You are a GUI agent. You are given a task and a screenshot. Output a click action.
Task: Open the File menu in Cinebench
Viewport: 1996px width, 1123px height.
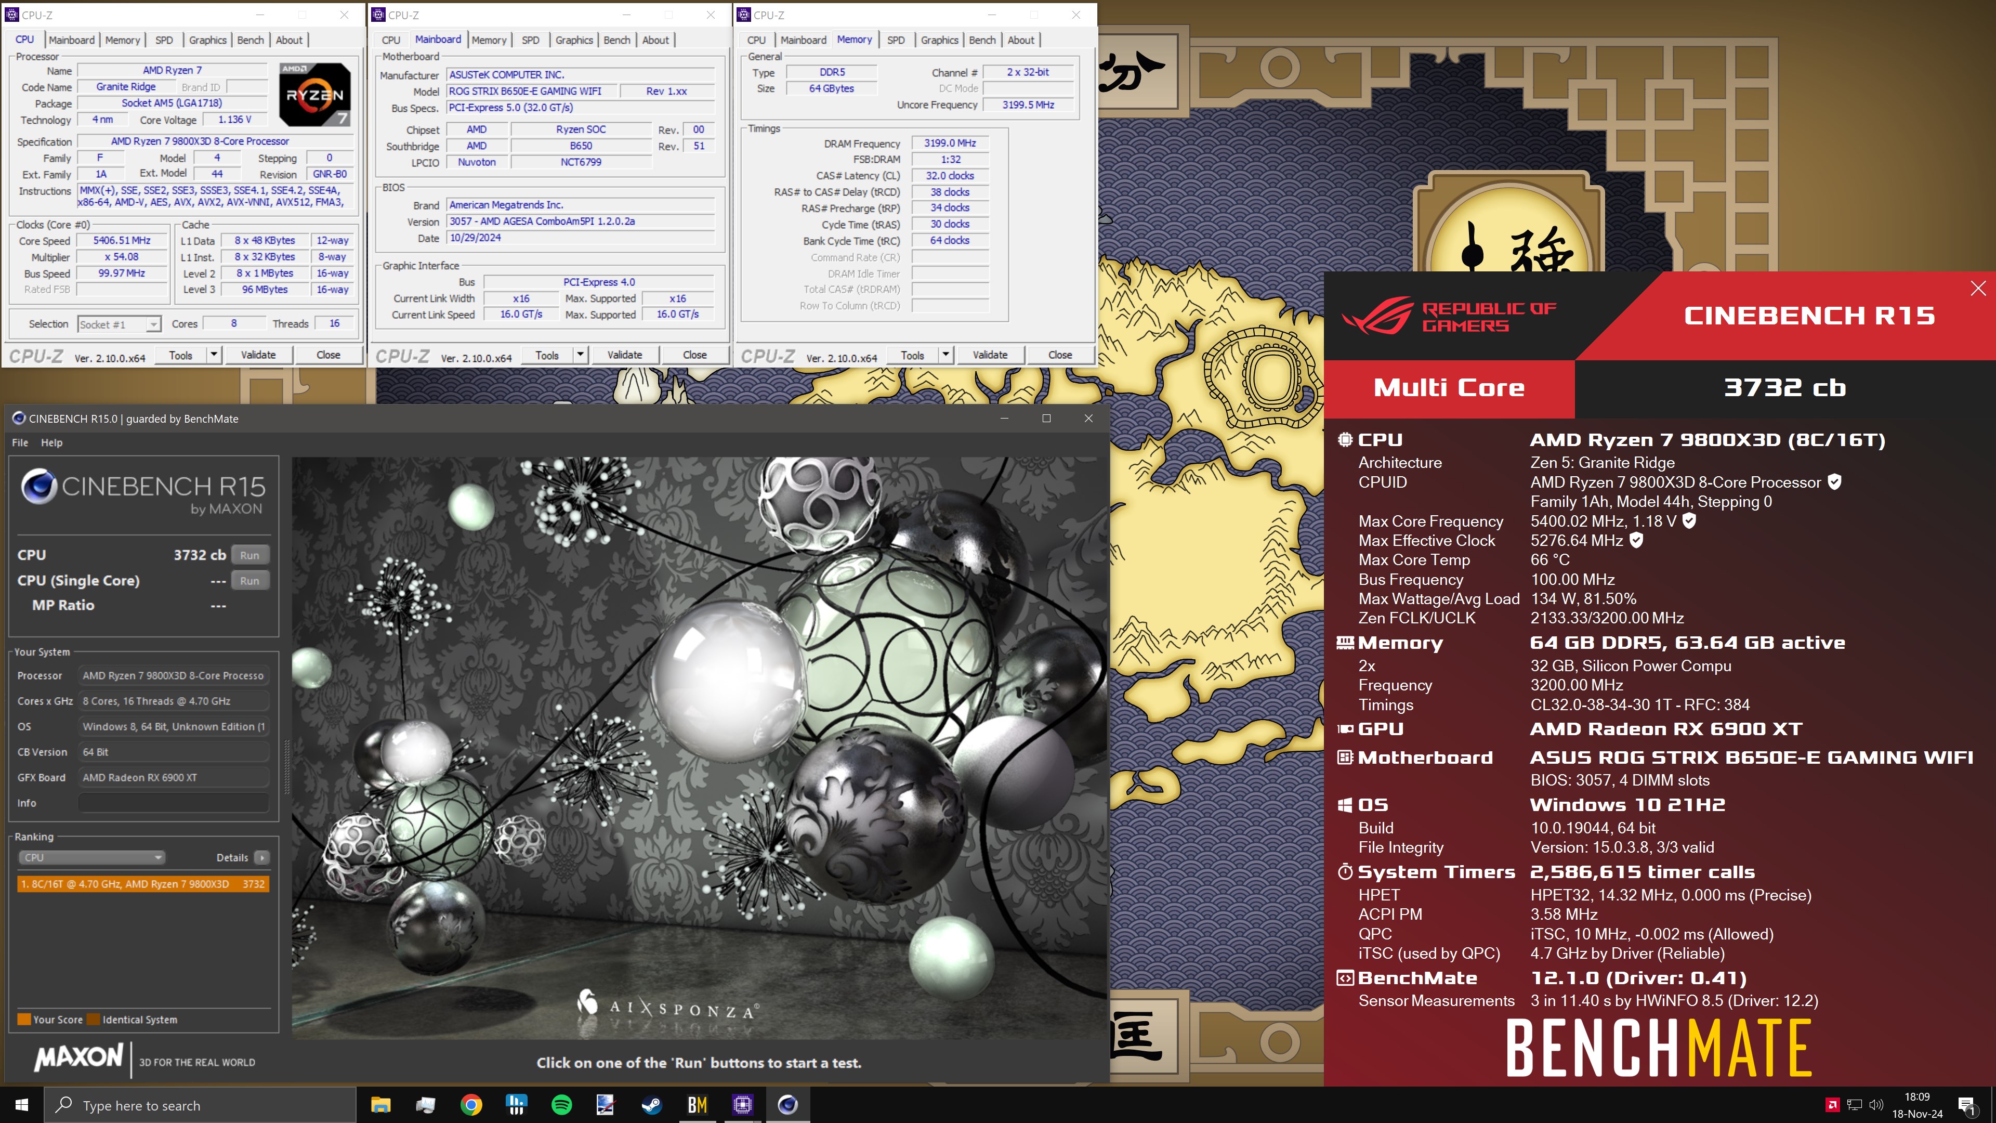pyautogui.click(x=20, y=442)
